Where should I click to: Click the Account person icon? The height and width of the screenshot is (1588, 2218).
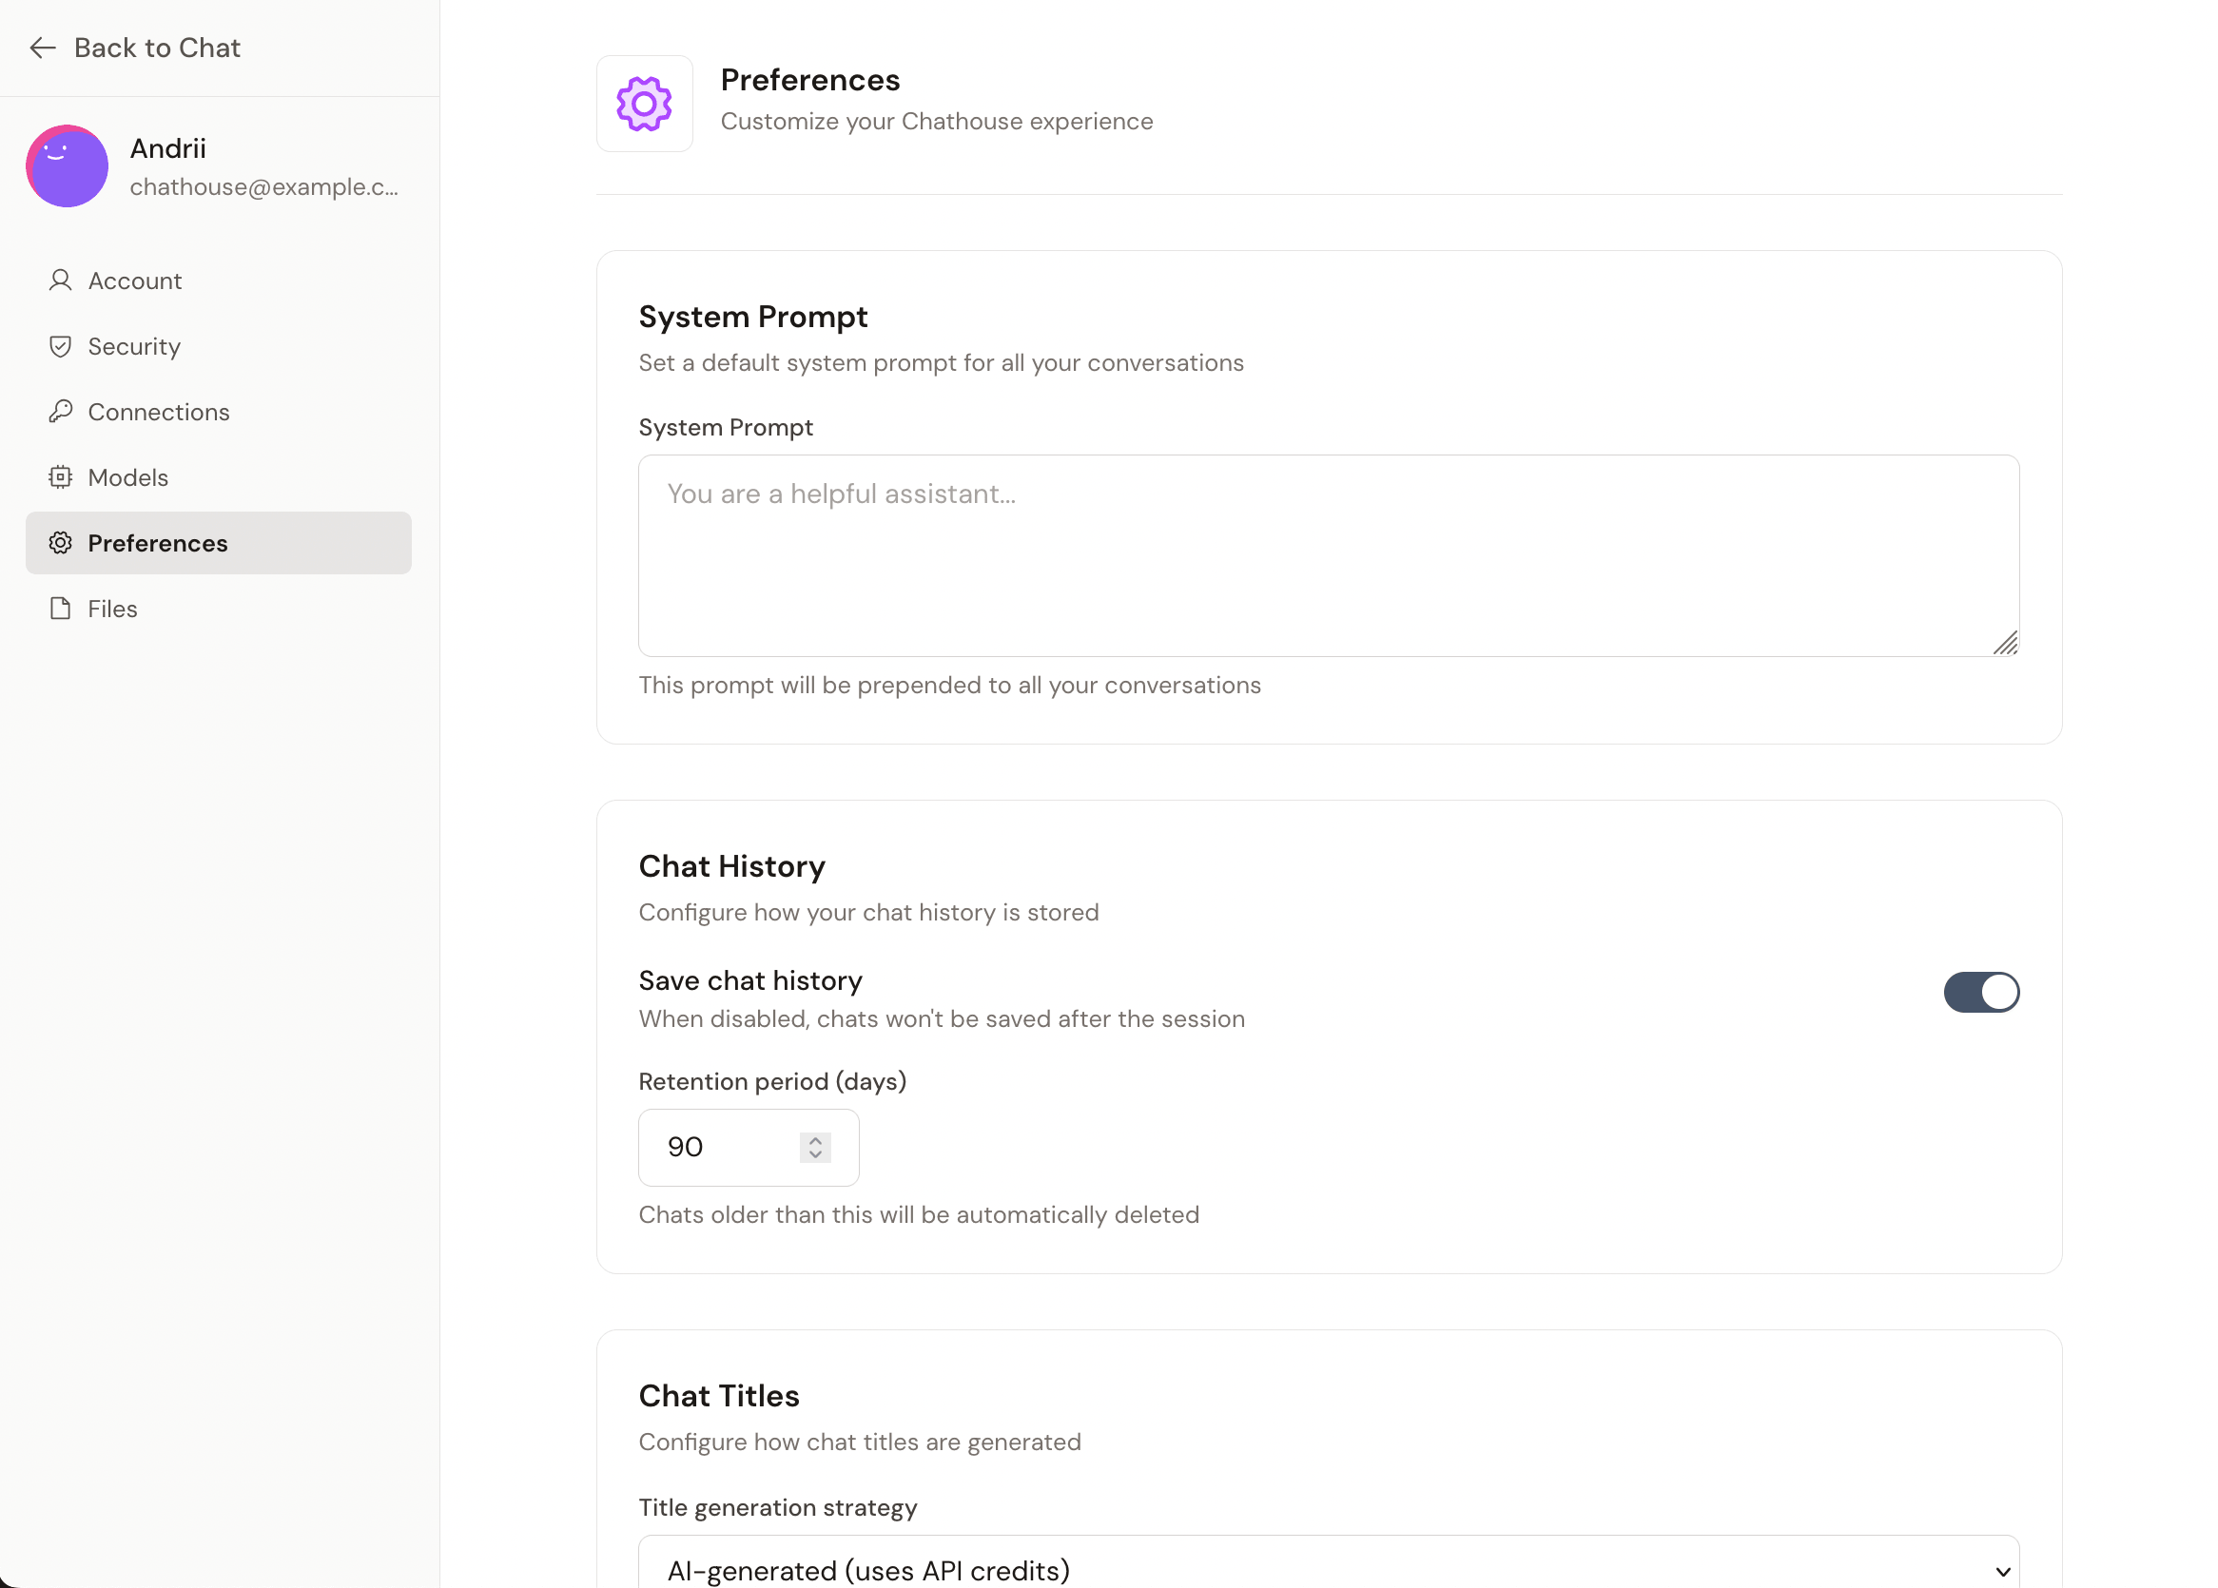pyautogui.click(x=61, y=281)
